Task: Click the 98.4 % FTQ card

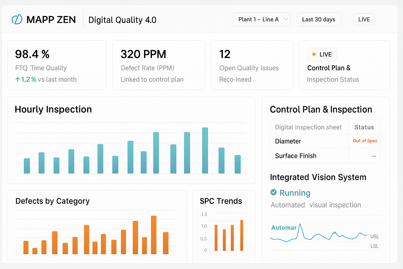Action: pos(57,65)
